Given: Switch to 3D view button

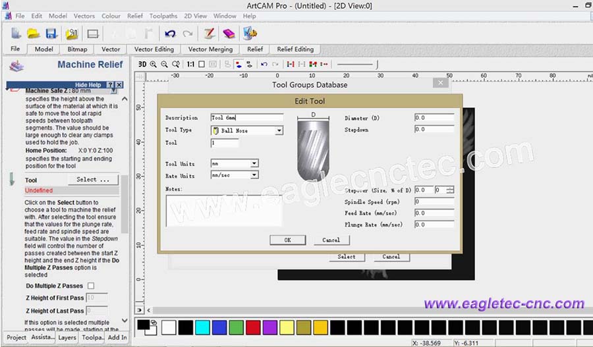Looking at the screenshot, I should (x=142, y=65).
